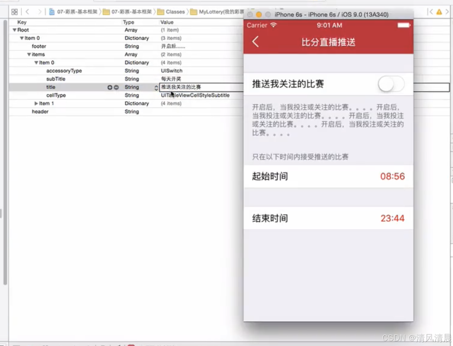Go back in the Xcode editor history
The height and width of the screenshot is (346, 453).
[27, 12]
